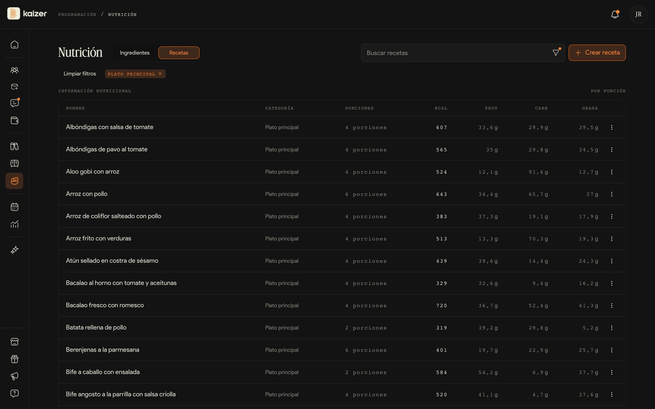Open the home icon in sidebar
The image size is (655, 409).
(14, 44)
